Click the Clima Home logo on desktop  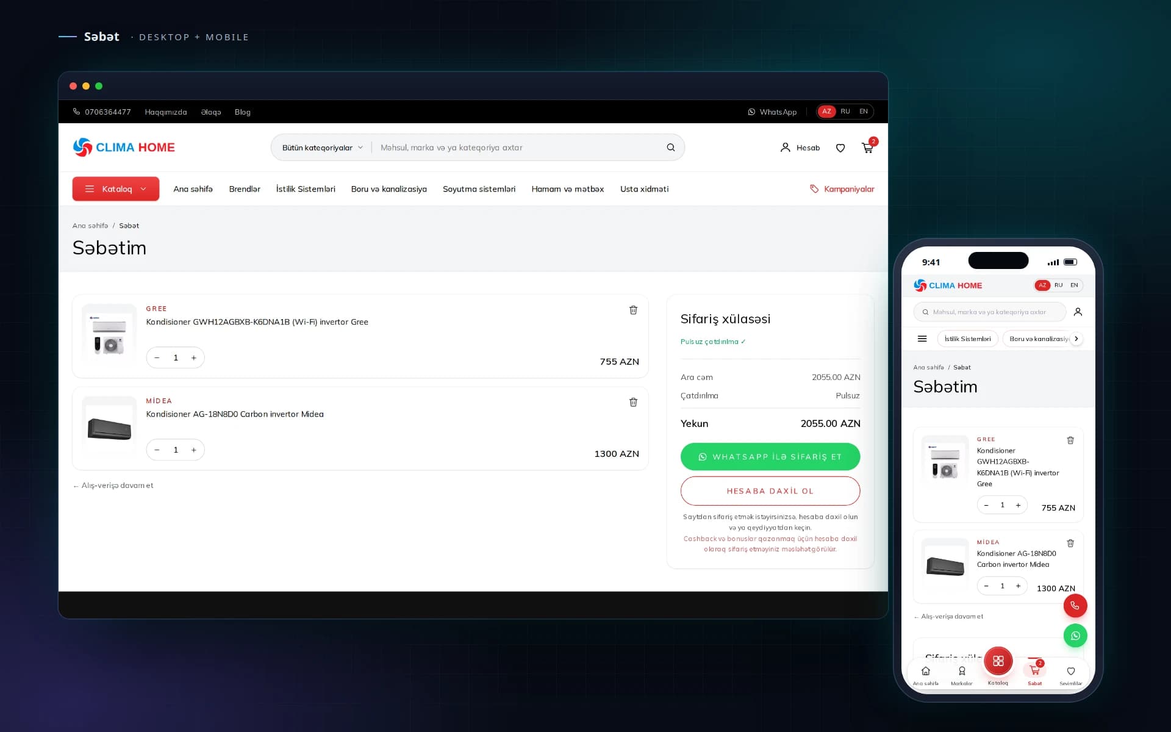[124, 147]
